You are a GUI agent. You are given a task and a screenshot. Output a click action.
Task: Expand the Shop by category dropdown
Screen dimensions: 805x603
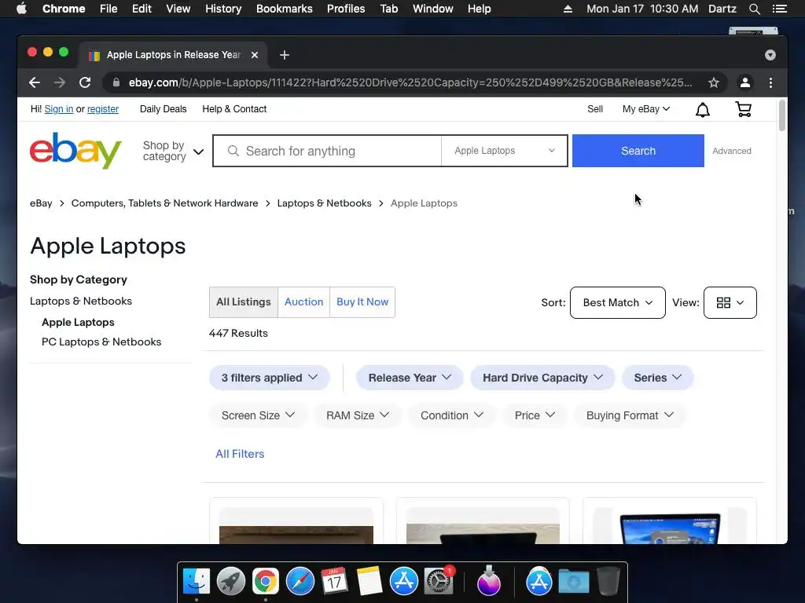[173, 152]
